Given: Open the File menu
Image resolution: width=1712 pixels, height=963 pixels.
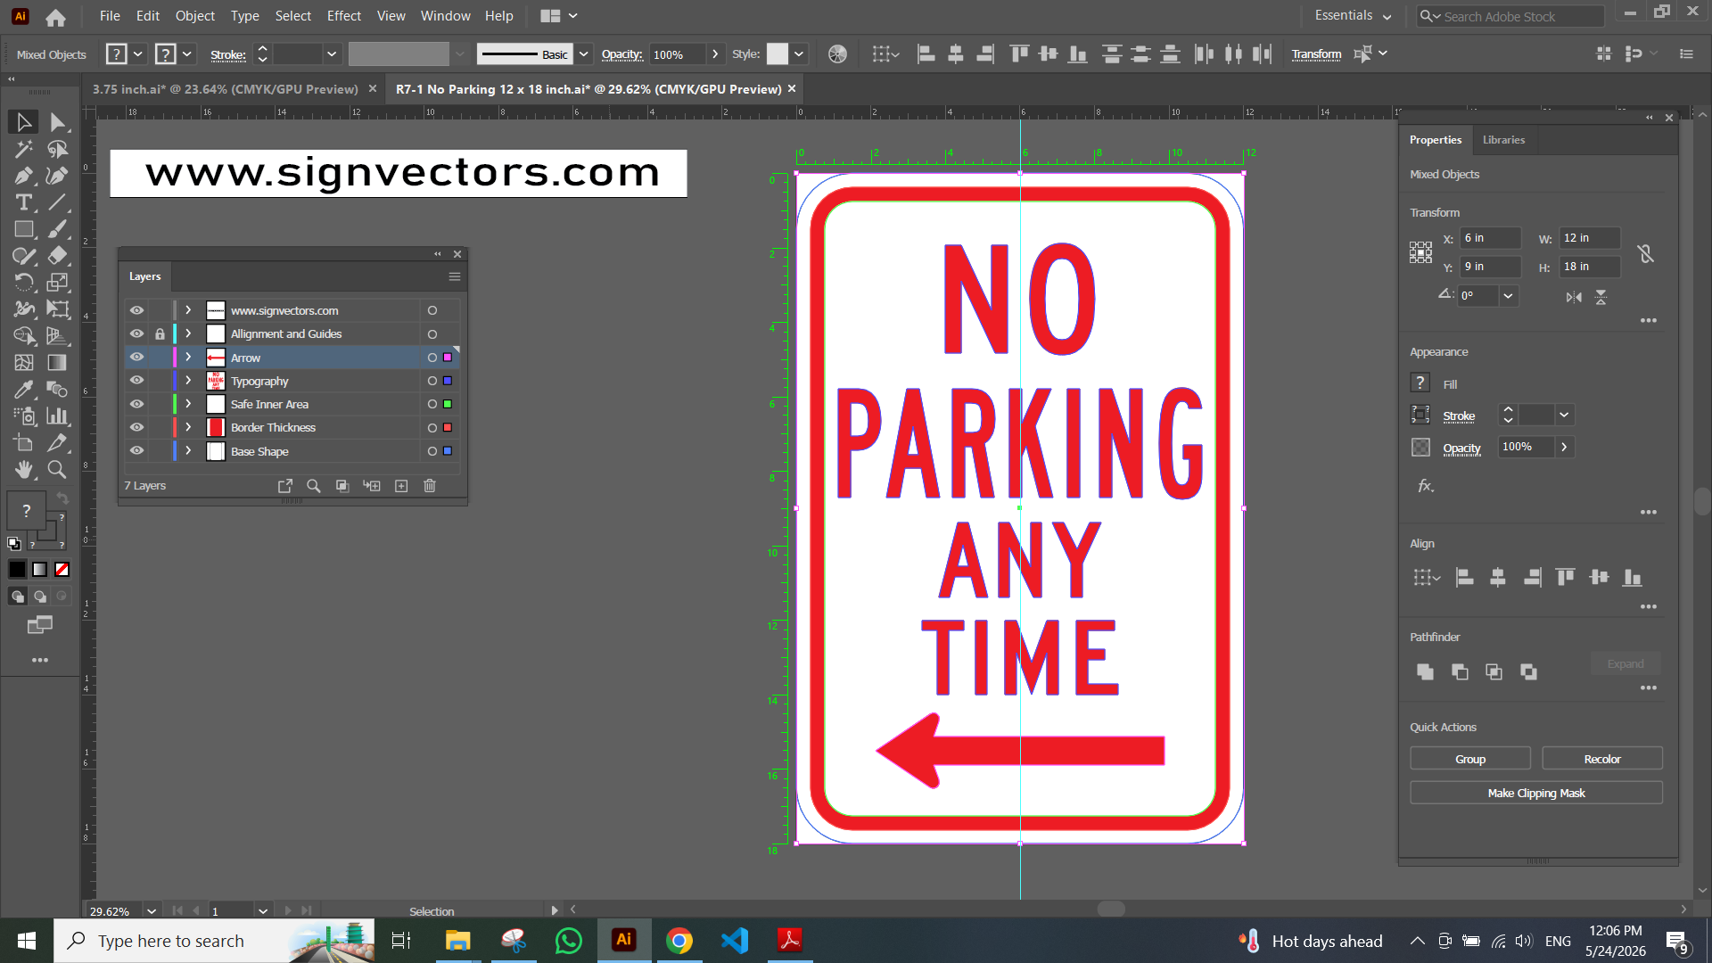Looking at the screenshot, I should coord(110,16).
